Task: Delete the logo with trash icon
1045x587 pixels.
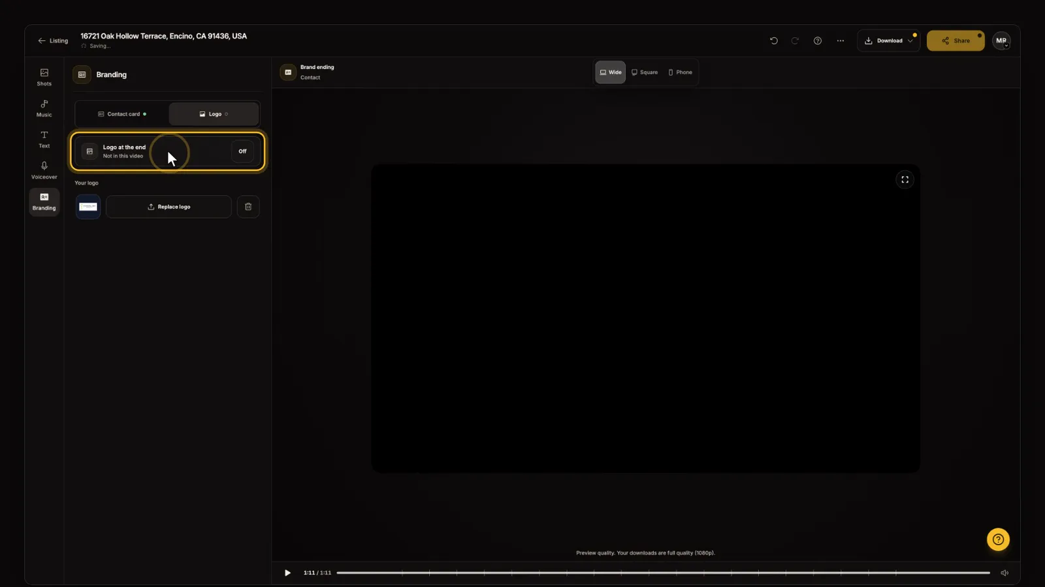Action: [248, 207]
